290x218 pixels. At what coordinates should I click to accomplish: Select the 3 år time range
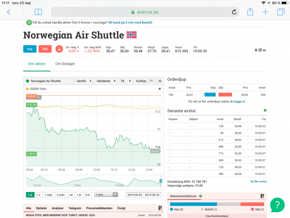coord(87,195)
